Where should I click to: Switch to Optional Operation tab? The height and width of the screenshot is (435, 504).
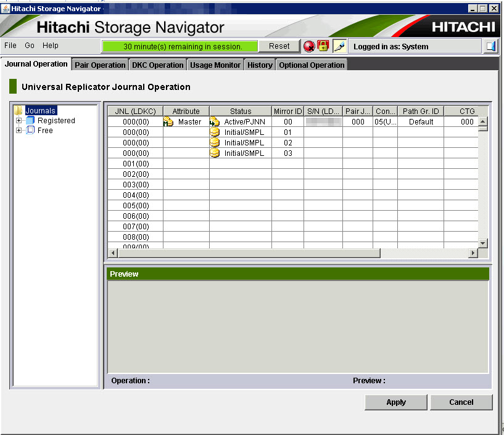click(312, 65)
